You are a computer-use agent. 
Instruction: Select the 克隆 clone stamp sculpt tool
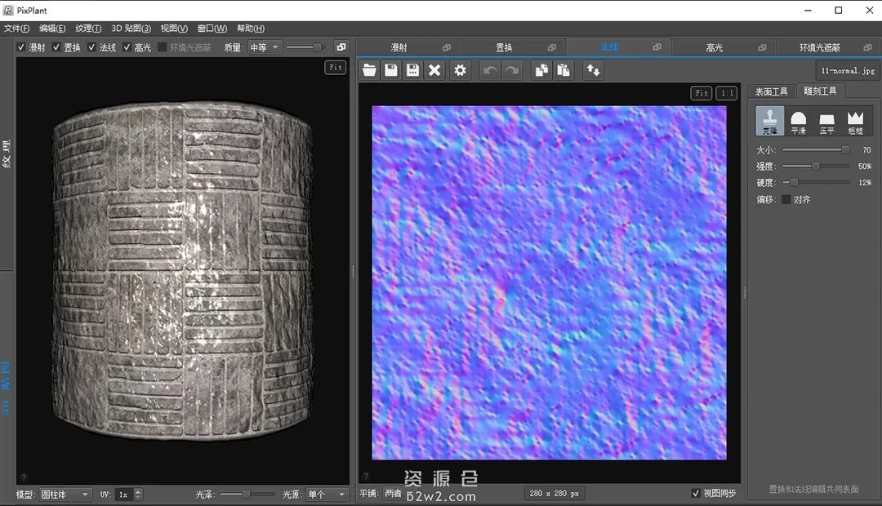(769, 121)
